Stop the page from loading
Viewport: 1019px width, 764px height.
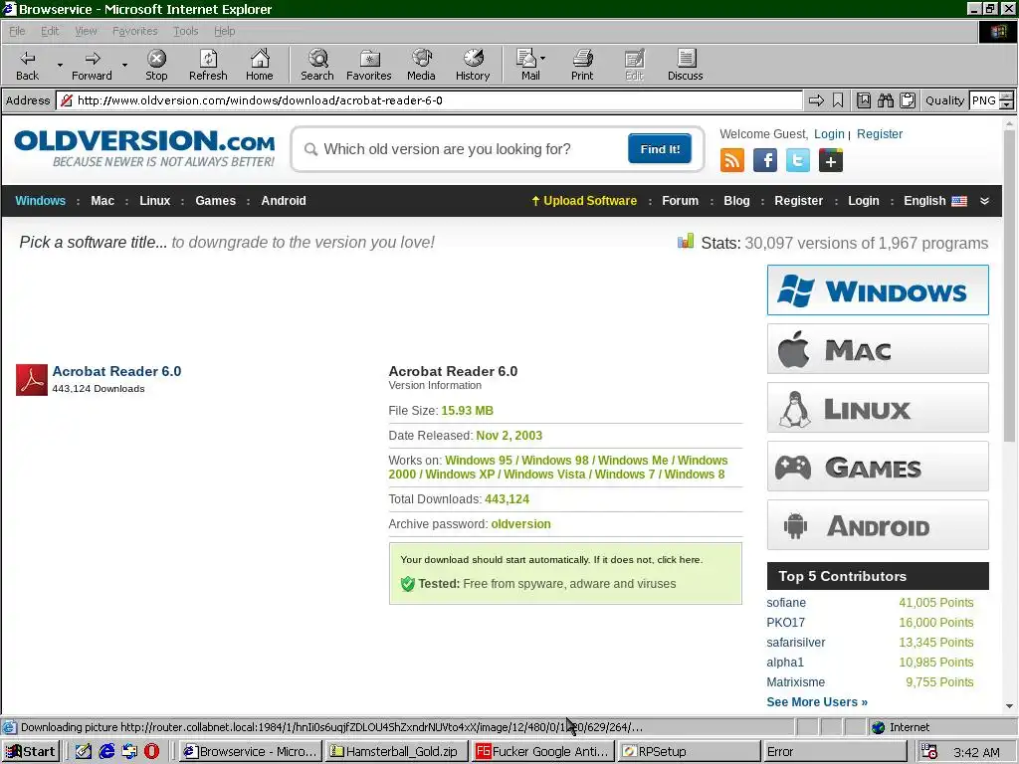[x=156, y=65]
